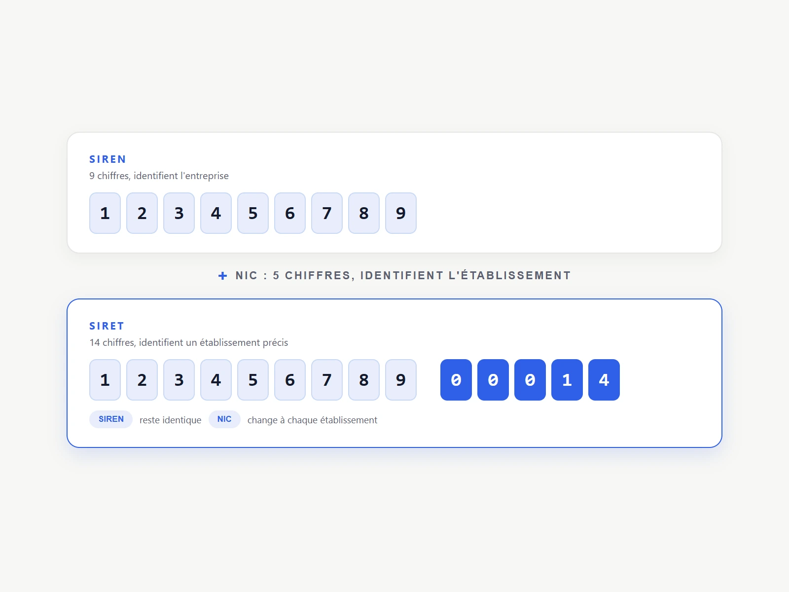The width and height of the screenshot is (789, 592).
Task: Select the NIC pill badge in legend
Action: pos(224,419)
